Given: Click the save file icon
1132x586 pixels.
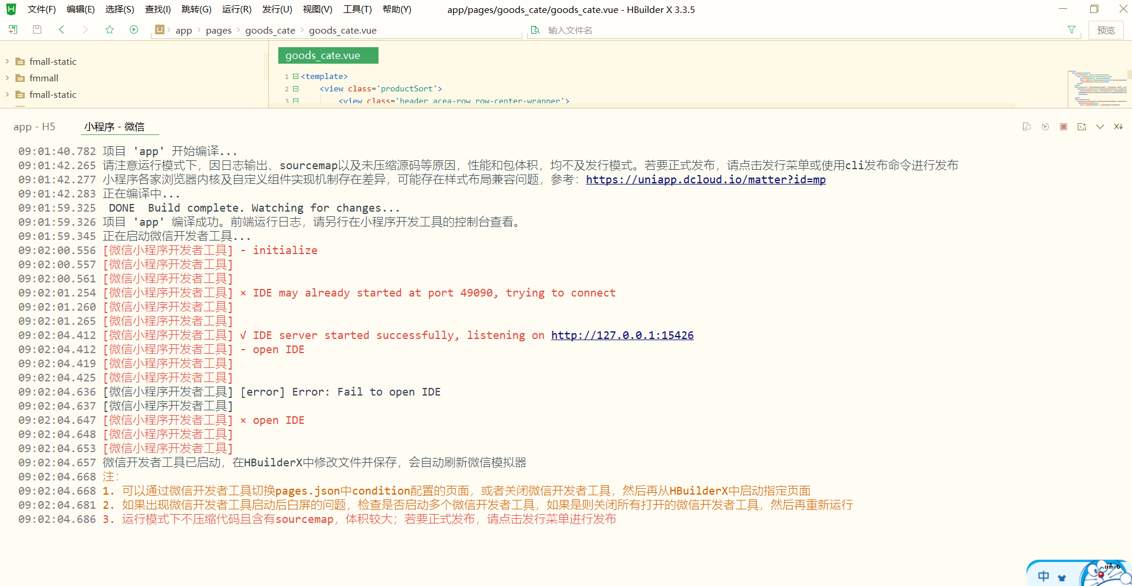Looking at the screenshot, I should click(x=37, y=29).
